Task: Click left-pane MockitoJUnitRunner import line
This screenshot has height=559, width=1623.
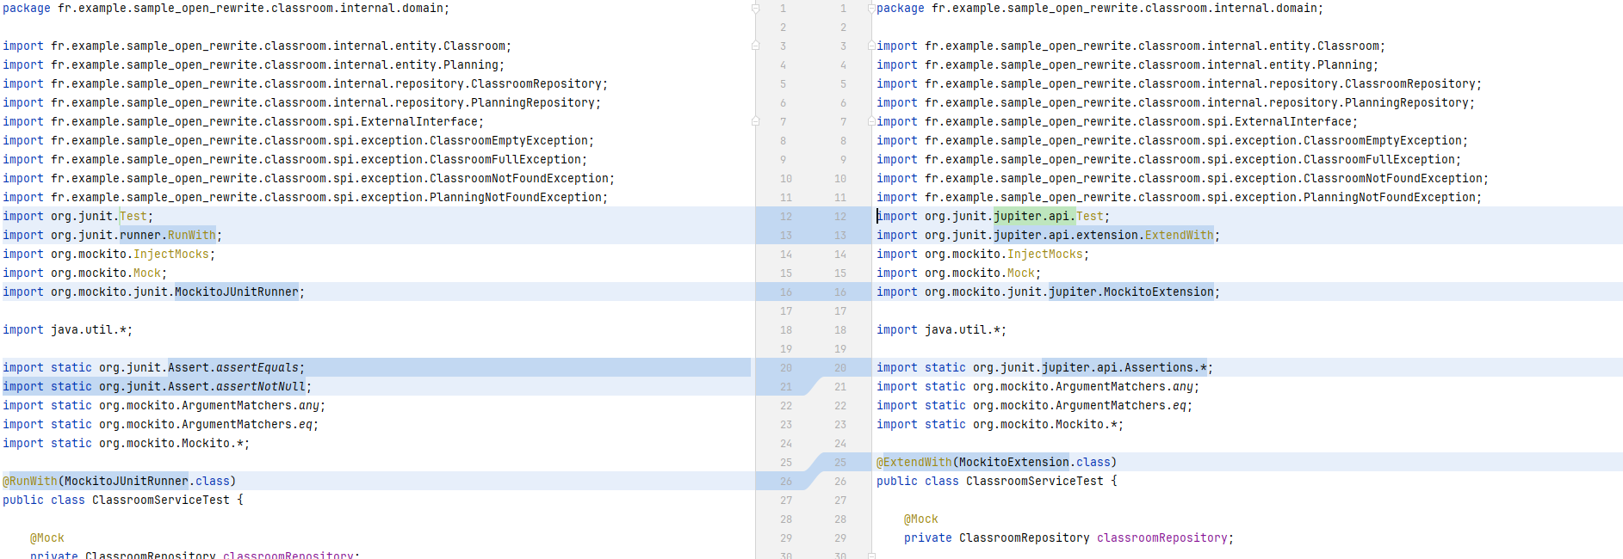Action: pyautogui.click(x=153, y=292)
